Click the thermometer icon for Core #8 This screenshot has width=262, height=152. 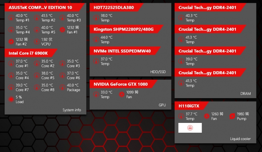(x=37, y=87)
